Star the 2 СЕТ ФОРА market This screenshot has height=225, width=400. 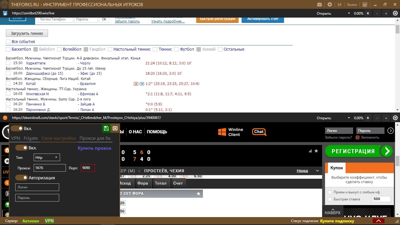199,194
